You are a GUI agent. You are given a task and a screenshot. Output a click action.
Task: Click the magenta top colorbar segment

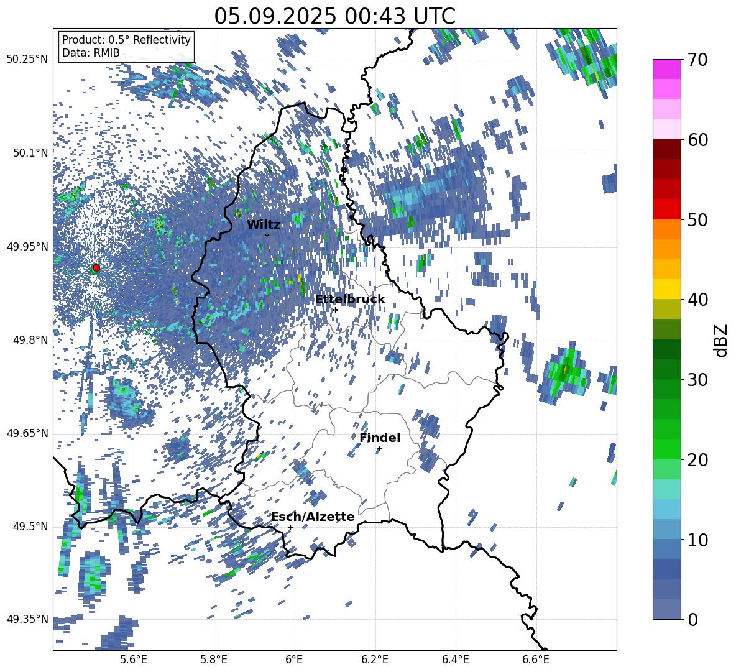tap(666, 69)
